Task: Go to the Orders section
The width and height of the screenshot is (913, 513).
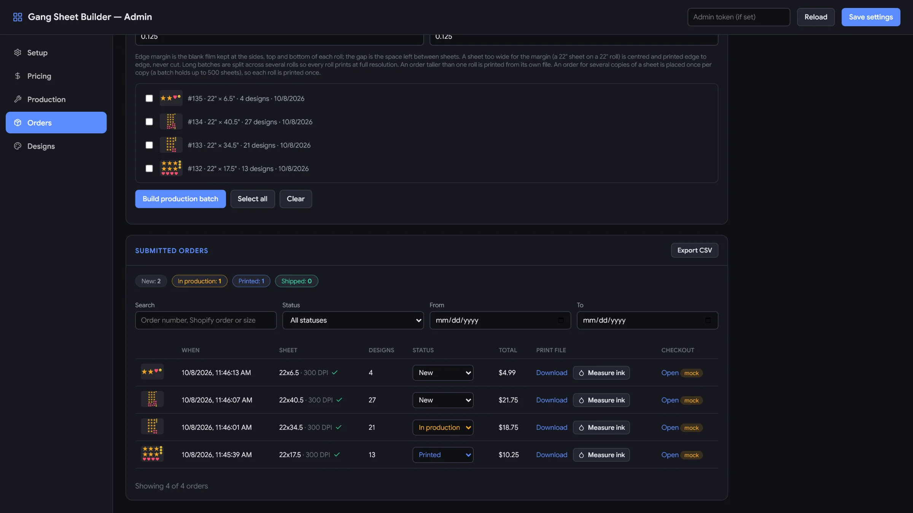Action: click(x=56, y=122)
